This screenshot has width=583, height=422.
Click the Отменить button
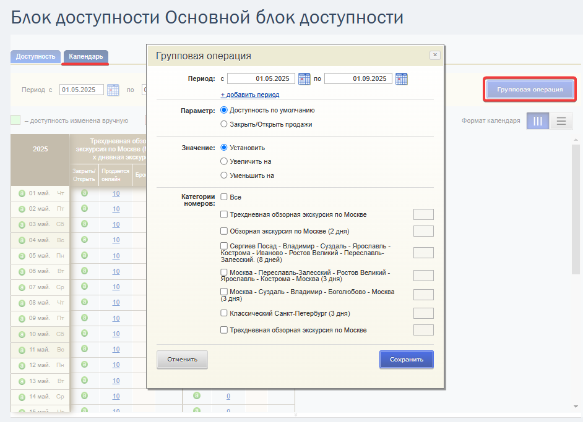click(182, 359)
